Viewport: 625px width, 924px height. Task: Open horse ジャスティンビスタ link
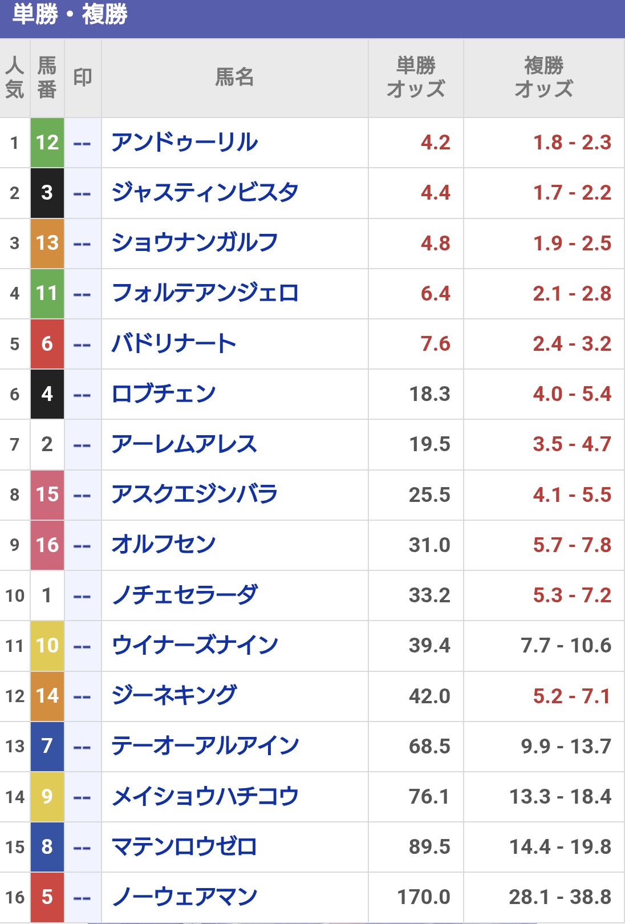click(205, 193)
